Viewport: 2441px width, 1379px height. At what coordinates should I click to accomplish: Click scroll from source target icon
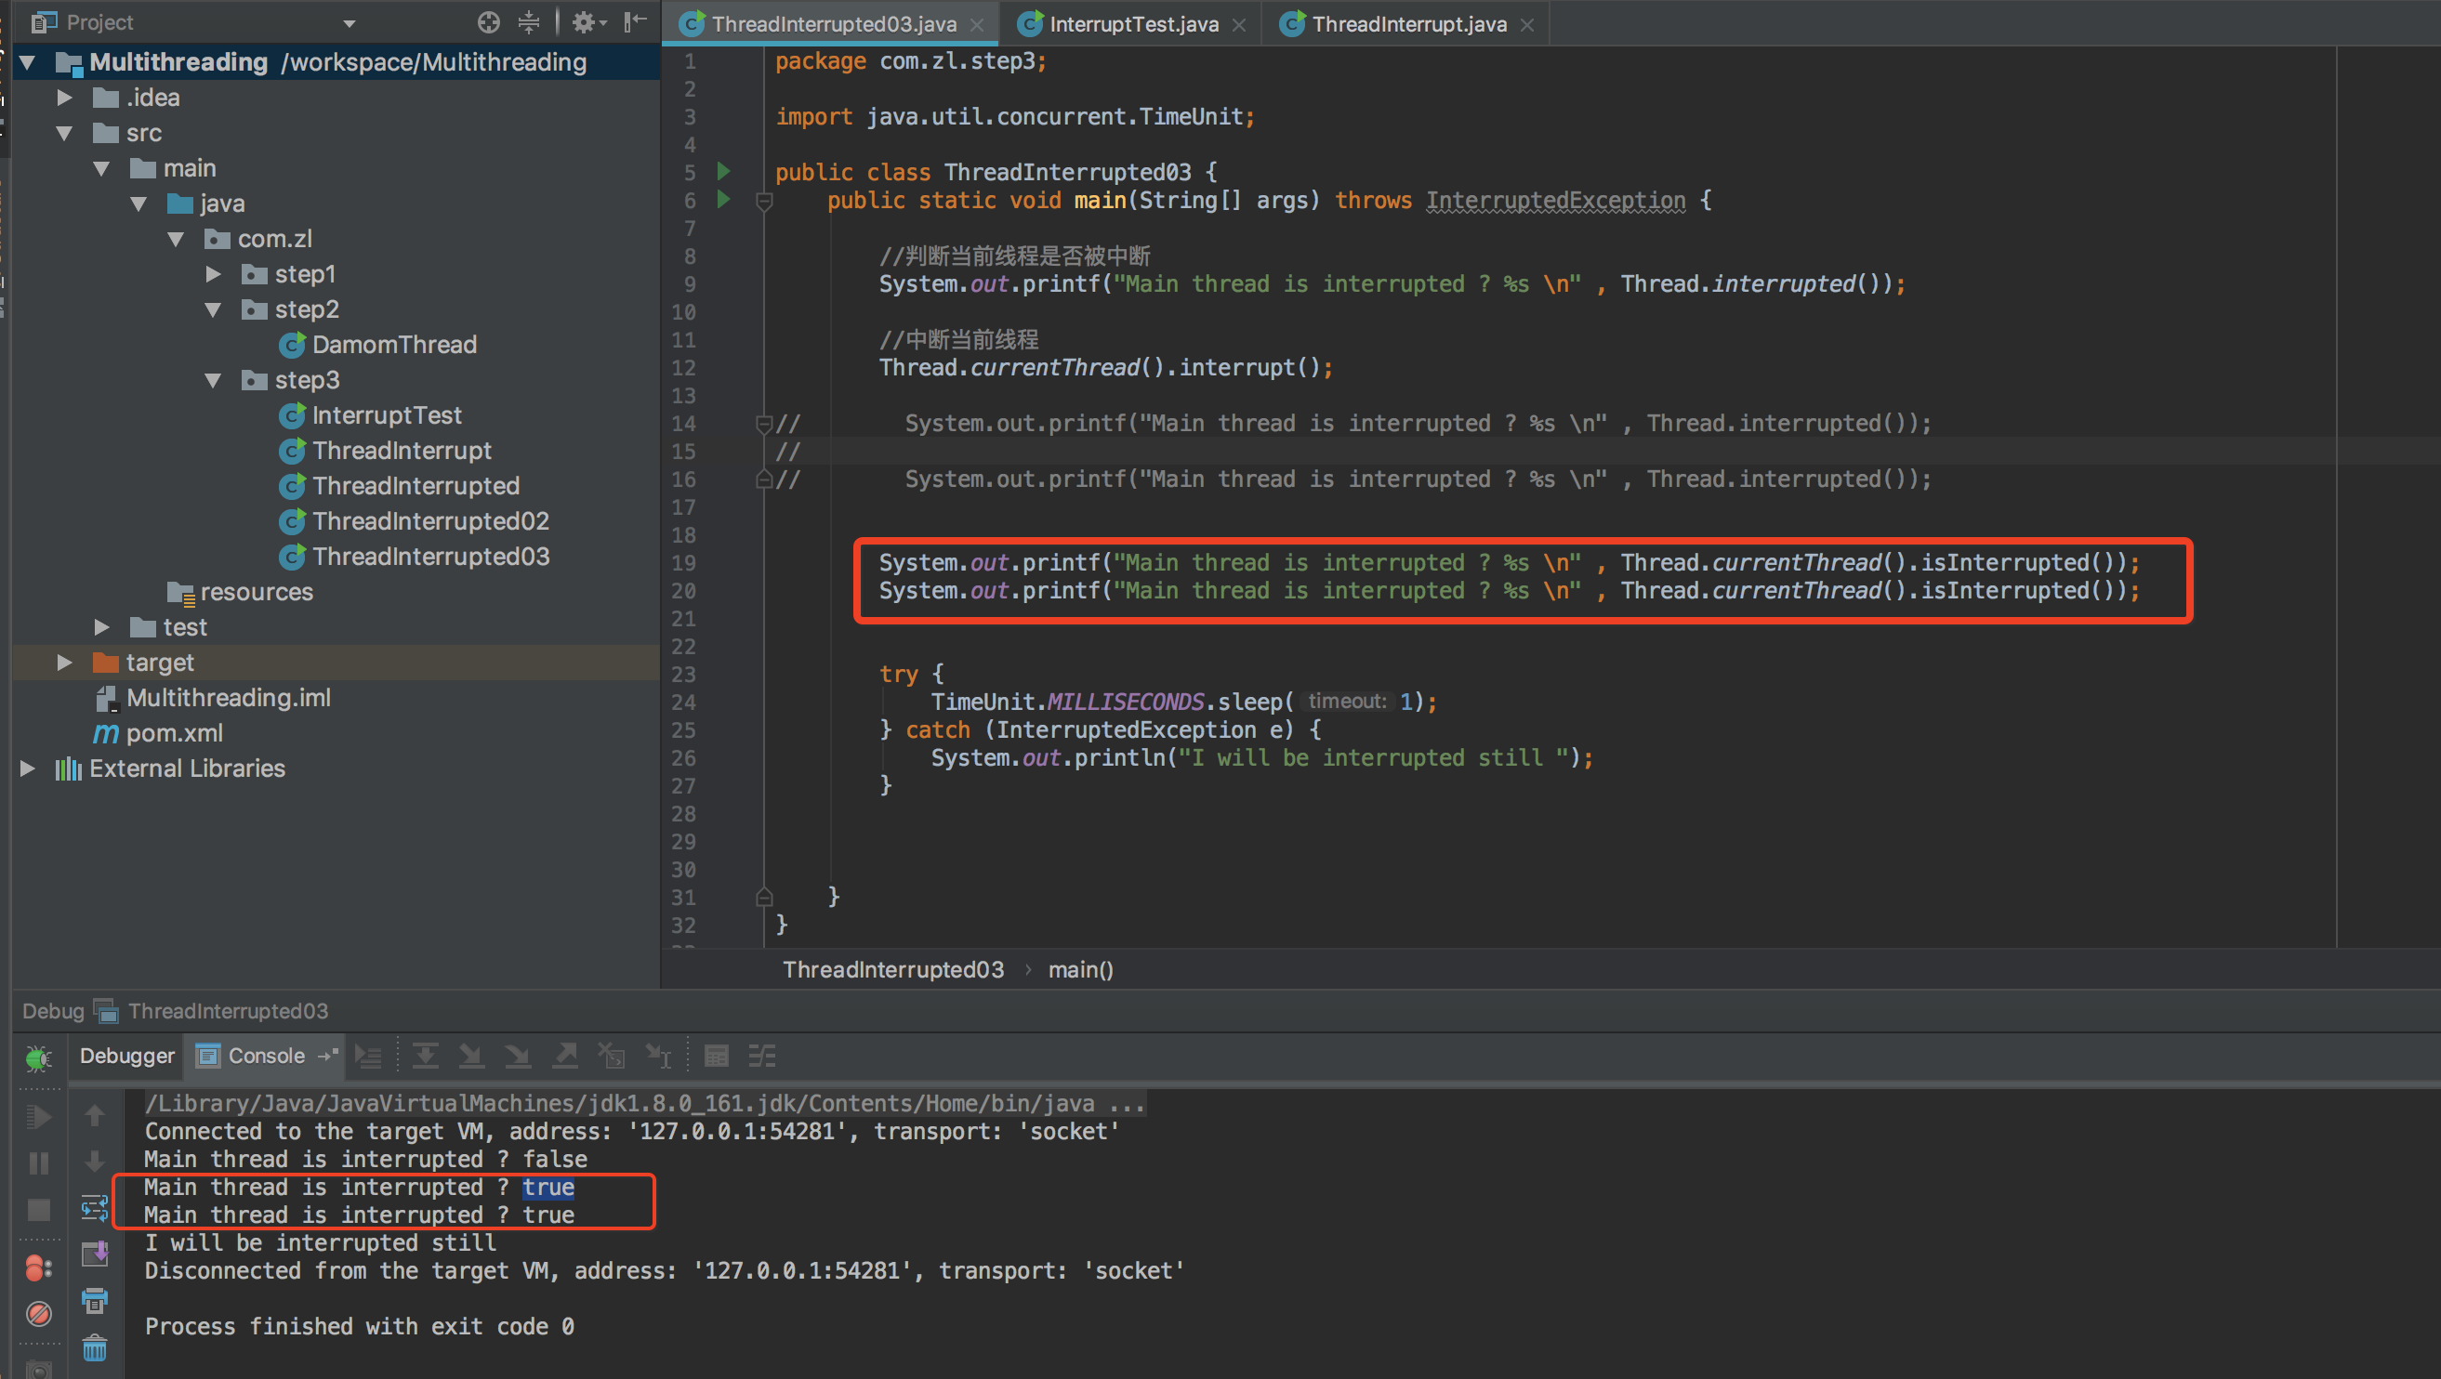coord(488,22)
